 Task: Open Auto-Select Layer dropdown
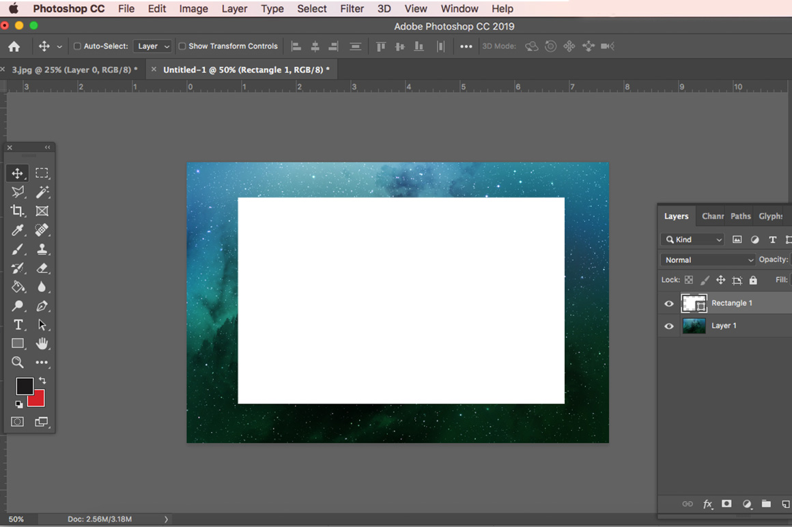pos(152,46)
